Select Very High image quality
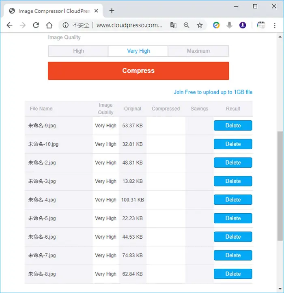284x293 pixels. tap(138, 51)
